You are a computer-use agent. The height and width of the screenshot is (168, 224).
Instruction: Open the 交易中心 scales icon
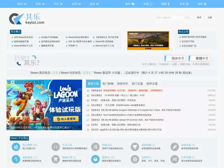click(x=135, y=159)
